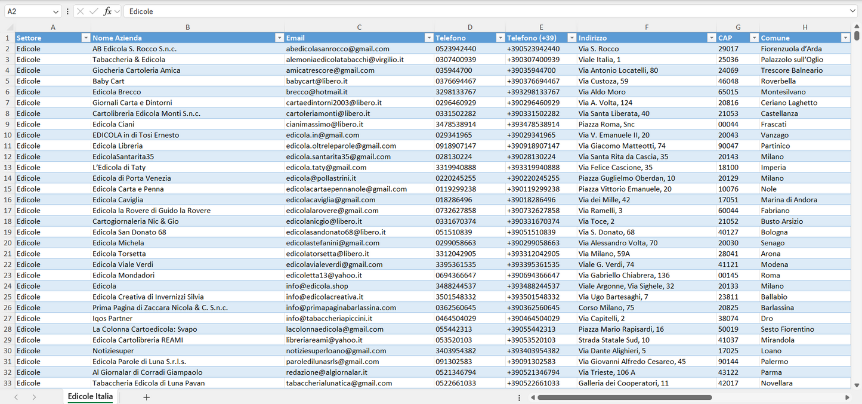The width and height of the screenshot is (862, 404).
Task: Select cell Baby Cart
Action: click(188, 81)
